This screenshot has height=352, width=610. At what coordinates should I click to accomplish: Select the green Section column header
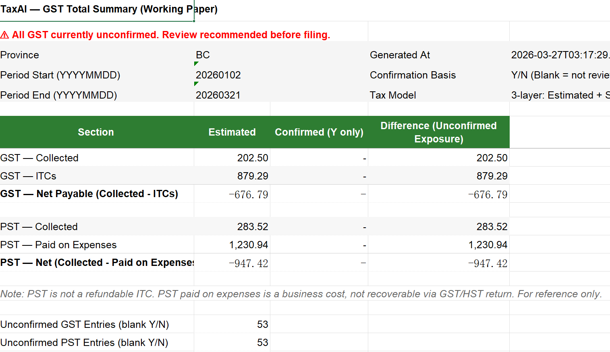(x=96, y=132)
